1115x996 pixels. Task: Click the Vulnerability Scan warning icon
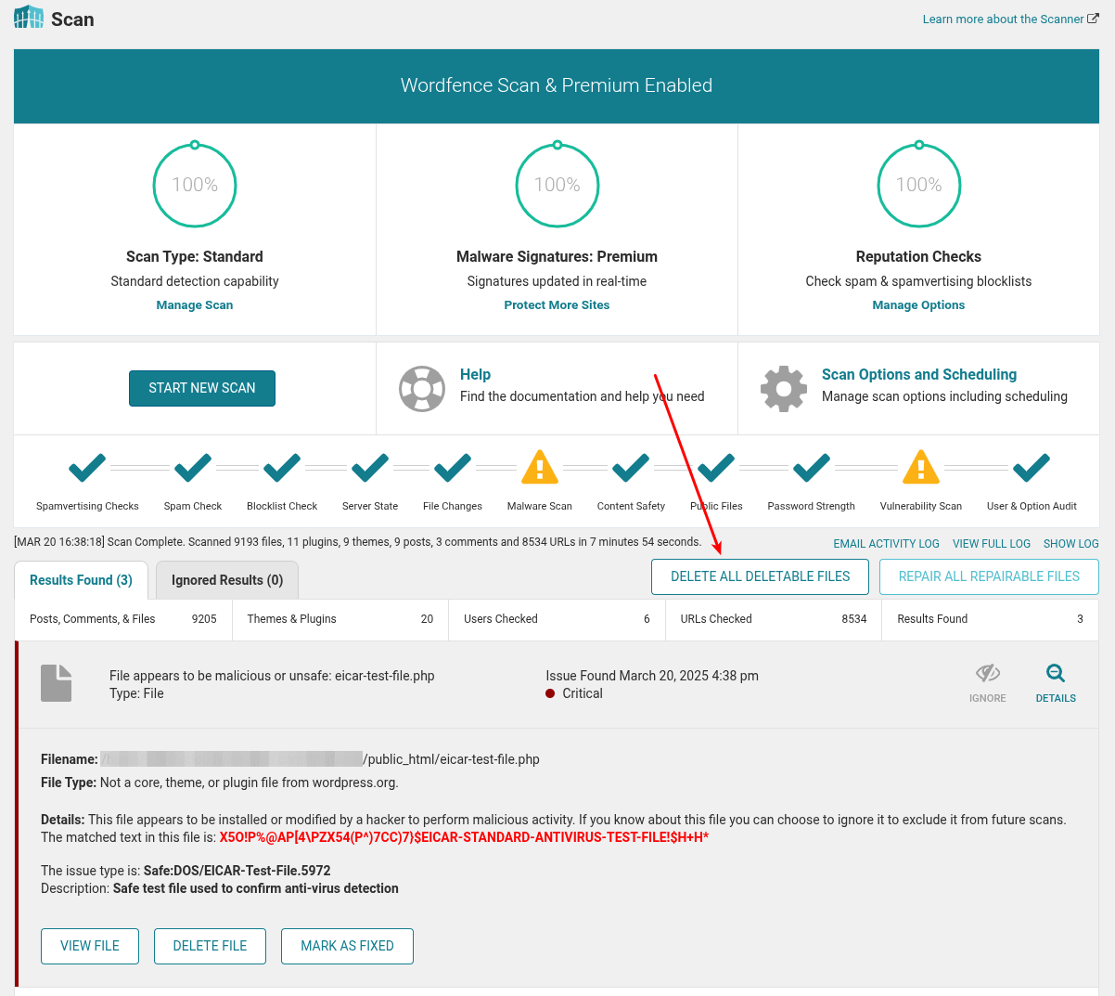pyautogui.click(x=920, y=469)
